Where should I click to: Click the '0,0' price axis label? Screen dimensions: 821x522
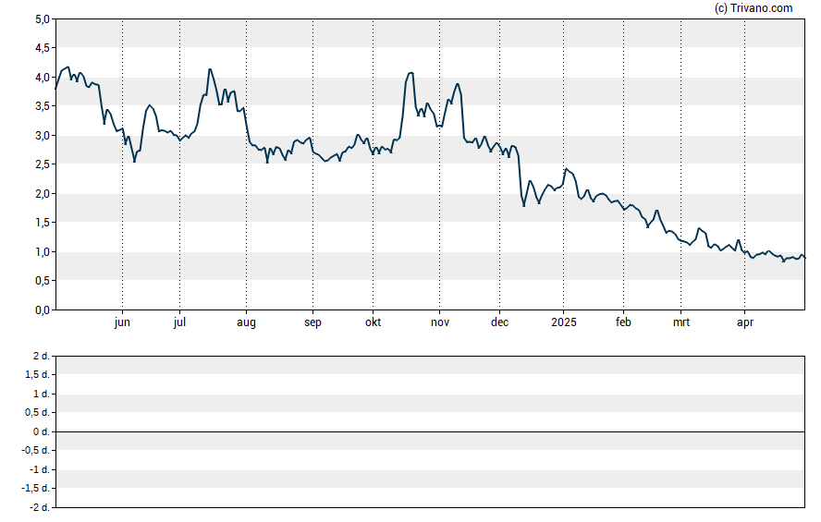click(x=43, y=310)
